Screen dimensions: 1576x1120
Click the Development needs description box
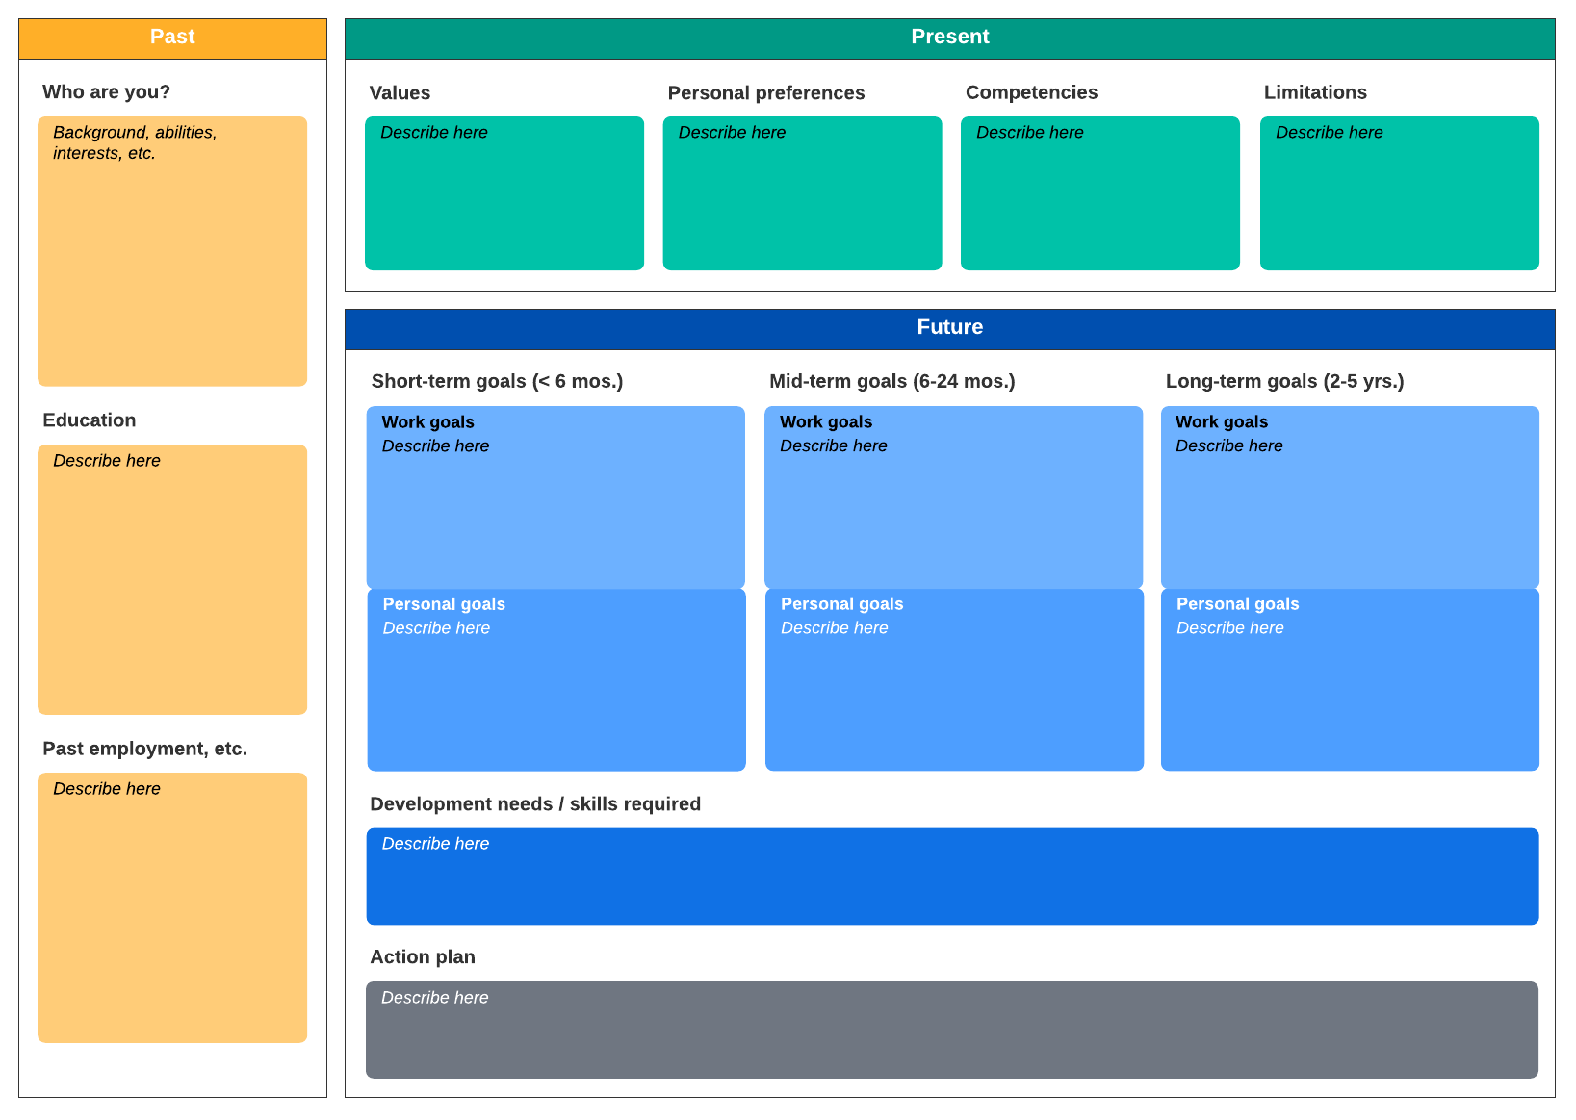[952, 877]
